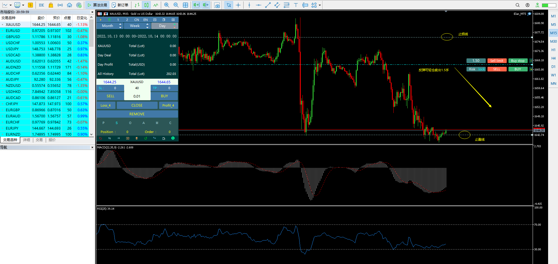Viewport: 558px width, 264px height.
Task: Select the cursor pointer tool
Action: (229, 5)
